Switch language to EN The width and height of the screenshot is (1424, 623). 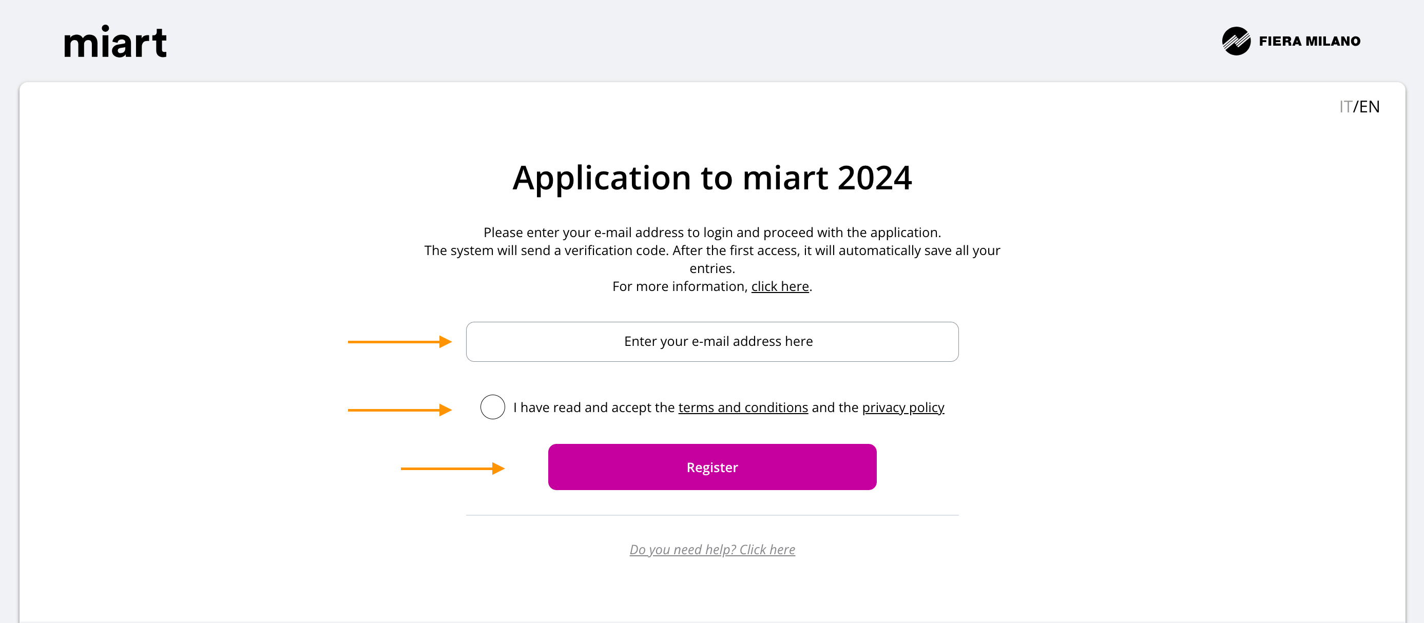pos(1369,107)
